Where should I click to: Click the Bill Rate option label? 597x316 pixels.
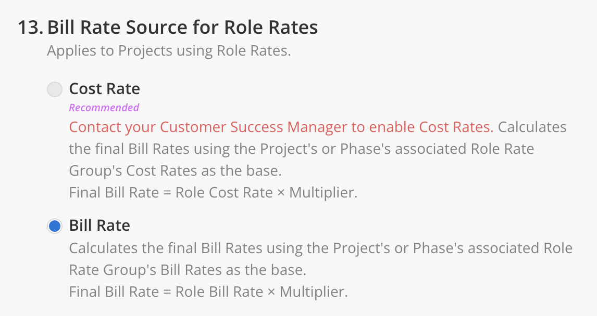click(x=99, y=226)
